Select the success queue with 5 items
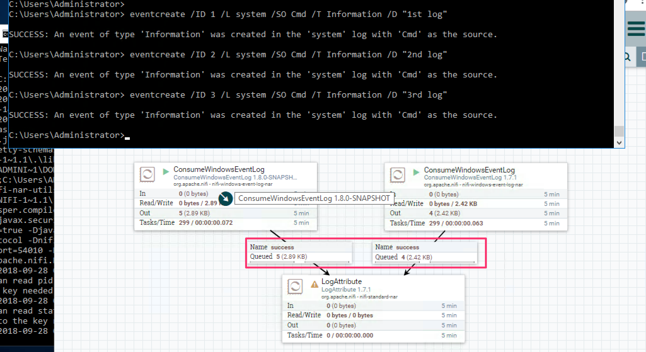 [299, 252]
